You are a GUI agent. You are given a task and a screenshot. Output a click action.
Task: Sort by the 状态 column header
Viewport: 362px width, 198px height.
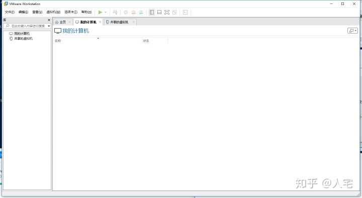click(x=155, y=41)
